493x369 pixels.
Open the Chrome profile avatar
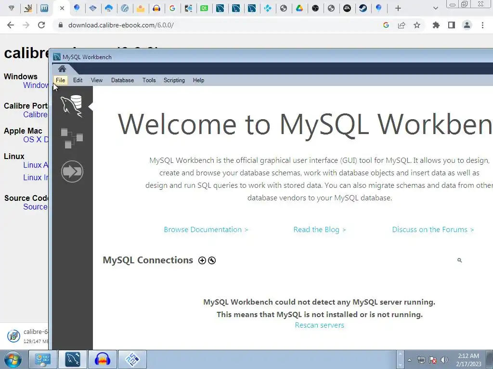click(x=467, y=25)
